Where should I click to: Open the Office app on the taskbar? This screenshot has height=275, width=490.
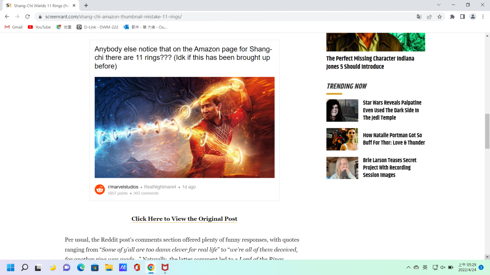(x=137, y=267)
